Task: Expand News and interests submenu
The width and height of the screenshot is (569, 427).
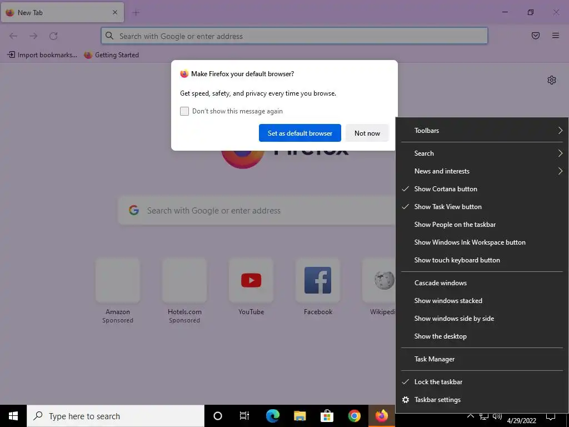Action: point(482,171)
